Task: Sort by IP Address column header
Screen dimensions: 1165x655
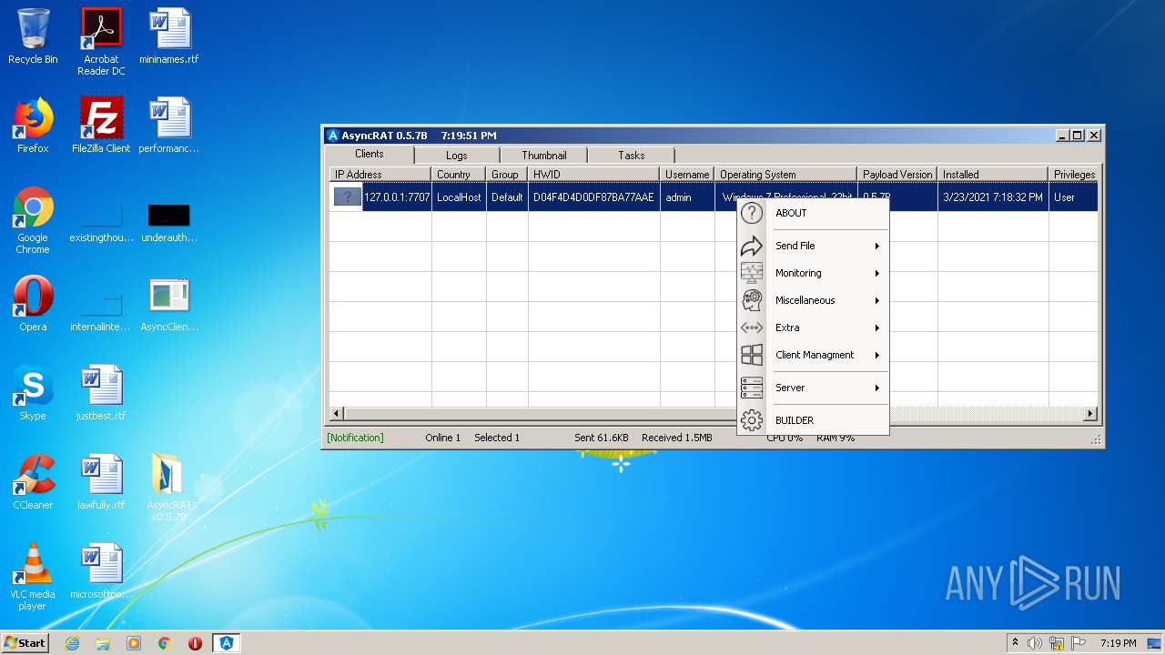Action: point(380,174)
